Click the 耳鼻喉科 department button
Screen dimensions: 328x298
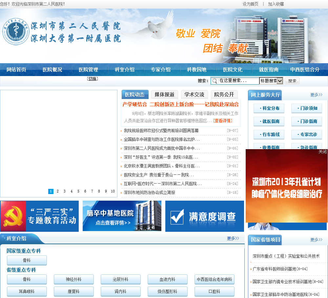(27, 291)
